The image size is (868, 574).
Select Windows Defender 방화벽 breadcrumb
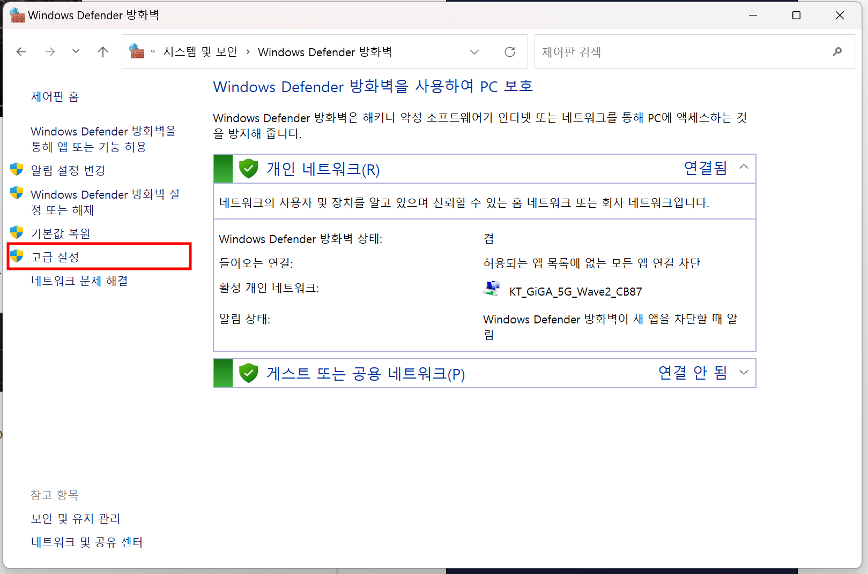tap(325, 52)
